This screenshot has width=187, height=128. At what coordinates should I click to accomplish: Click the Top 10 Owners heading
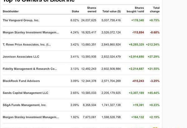pyautogui.click(x=39, y=1)
